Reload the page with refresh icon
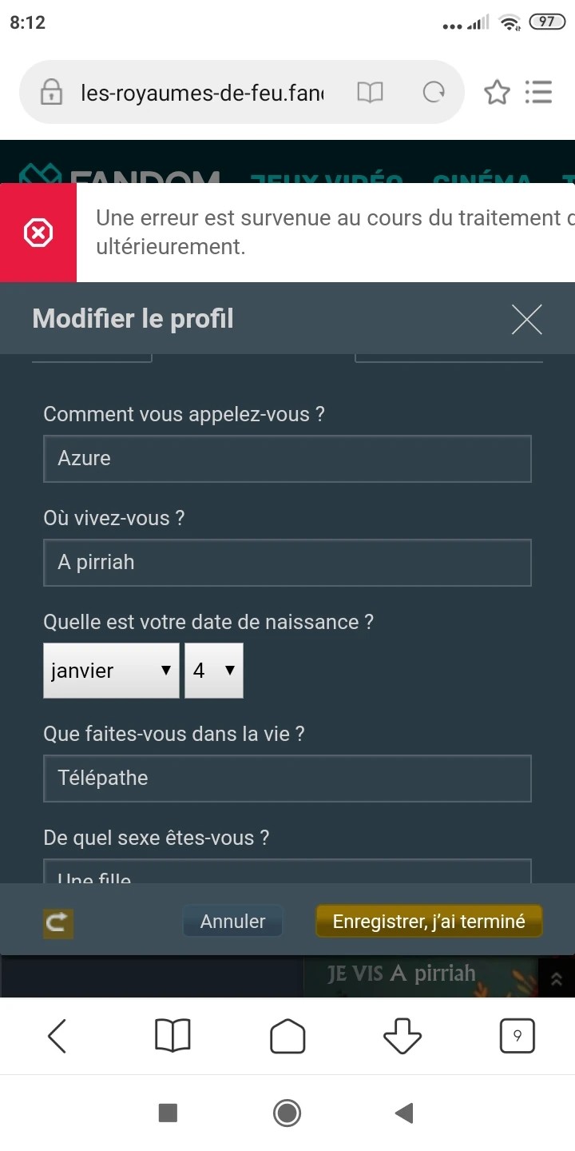 coord(434,93)
